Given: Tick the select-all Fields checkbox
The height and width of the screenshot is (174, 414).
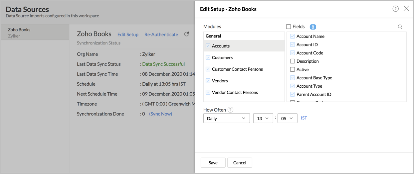Looking at the screenshot, I should point(289,27).
